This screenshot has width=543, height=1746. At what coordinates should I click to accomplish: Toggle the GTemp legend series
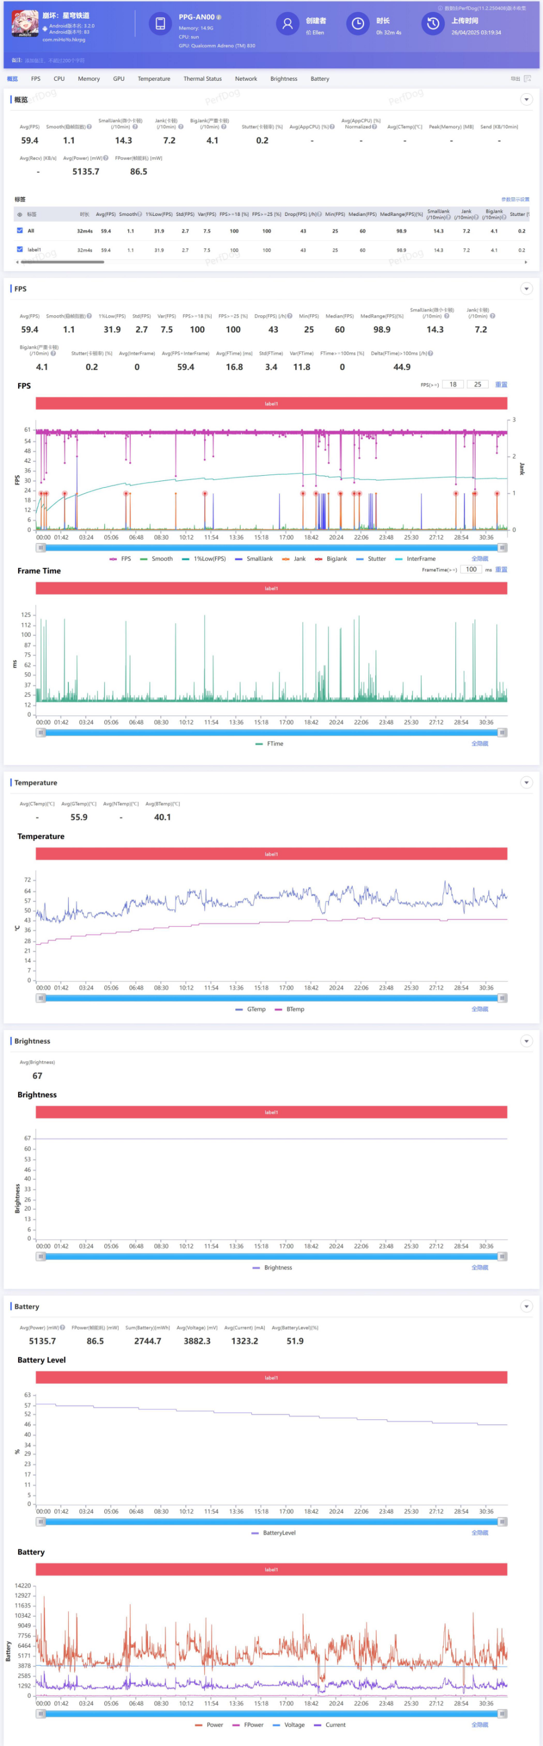tap(251, 1009)
